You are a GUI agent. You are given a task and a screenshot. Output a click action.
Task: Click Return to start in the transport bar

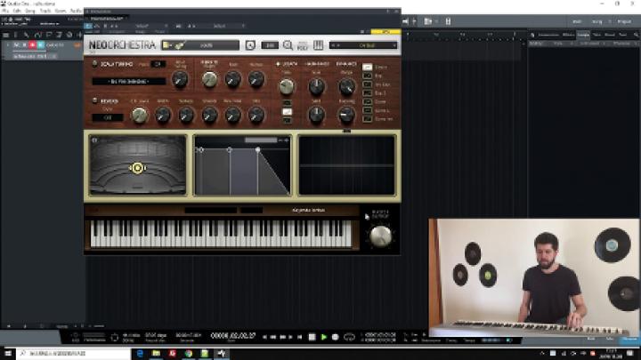(300, 337)
